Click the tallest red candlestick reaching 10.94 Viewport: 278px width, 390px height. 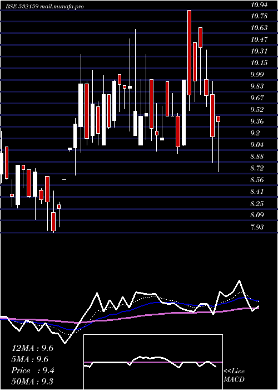(190, 52)
